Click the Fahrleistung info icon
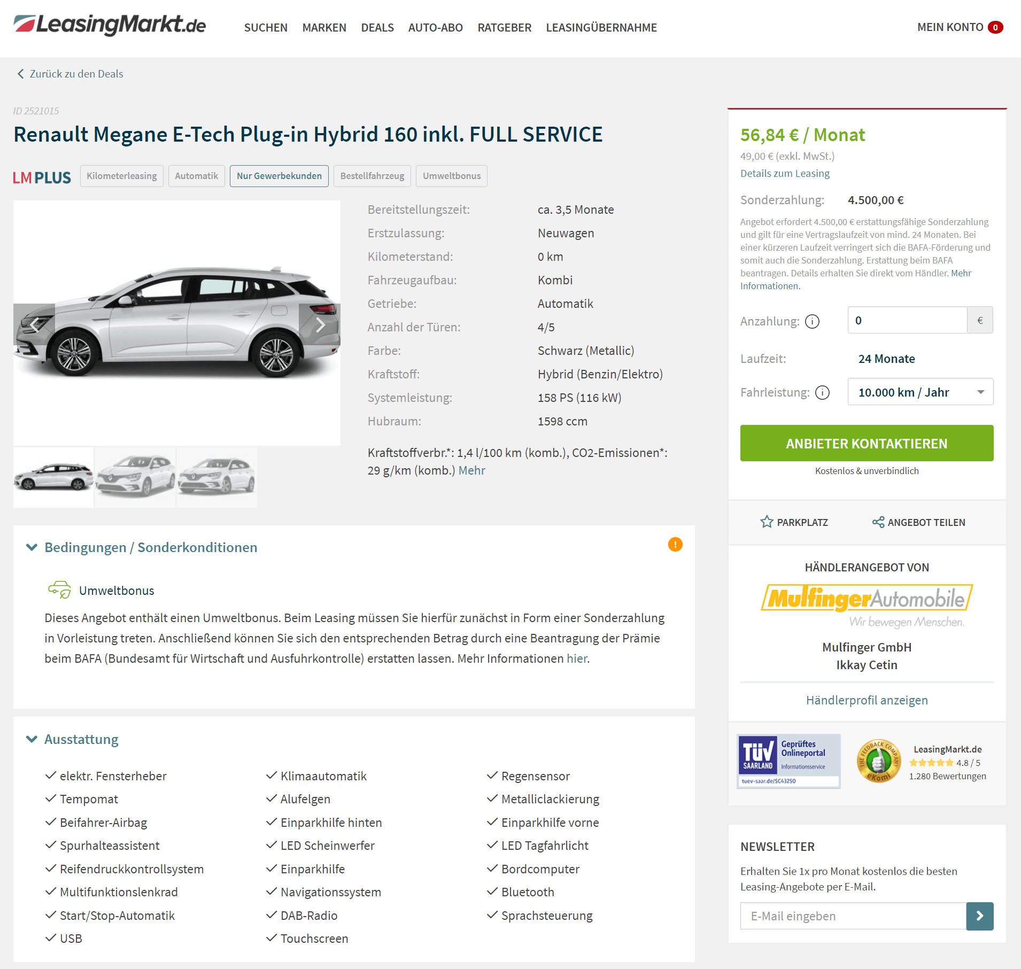Image resolution: width=1021 pixels, height=969 pixels. pos(822,392)
